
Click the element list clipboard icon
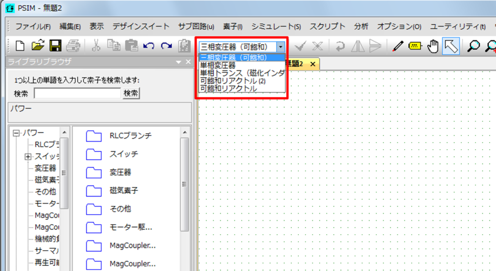(x=184, y=46)
